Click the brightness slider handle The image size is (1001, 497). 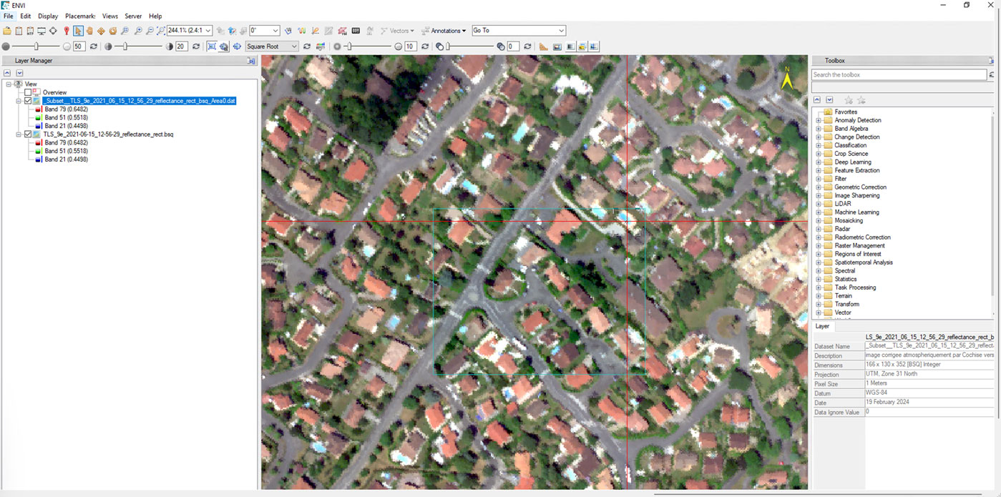(36, 46)
